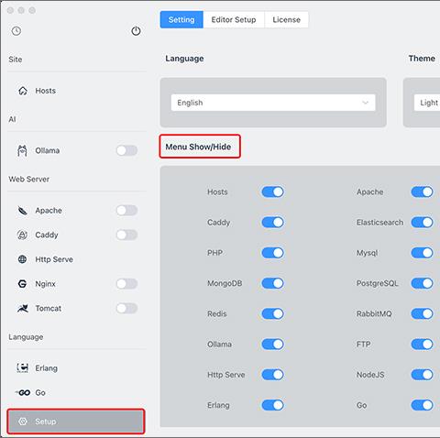Toggle Ollama menu visibility in settings panel
This screenshot has height=438, width=440.
[x=273, y=345]
